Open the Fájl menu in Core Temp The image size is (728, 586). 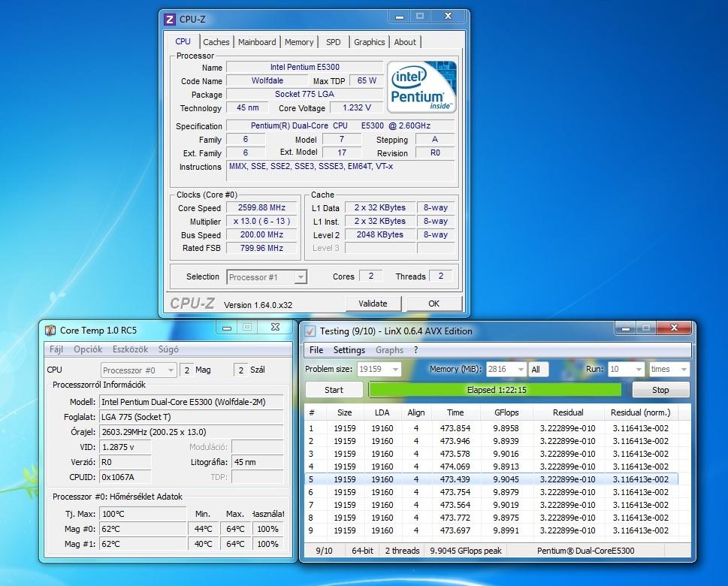coord(56,349)
